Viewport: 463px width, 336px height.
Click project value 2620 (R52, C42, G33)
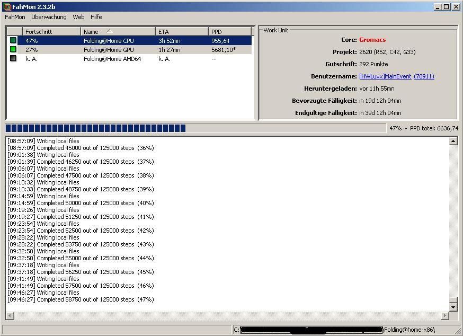(387, 52)
